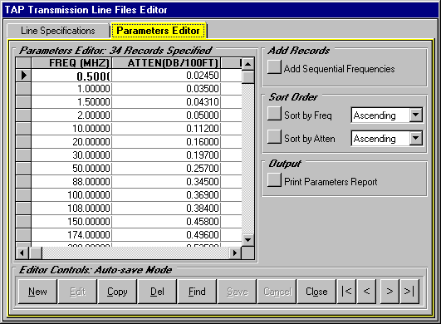
Task: Click the table's scroll up arrow
Action: point(247,64)
